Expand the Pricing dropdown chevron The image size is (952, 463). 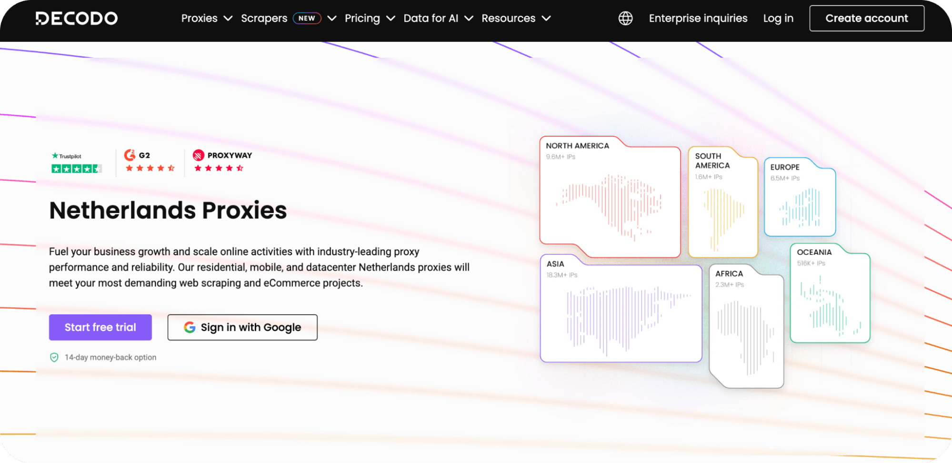[x=391, y=18]
